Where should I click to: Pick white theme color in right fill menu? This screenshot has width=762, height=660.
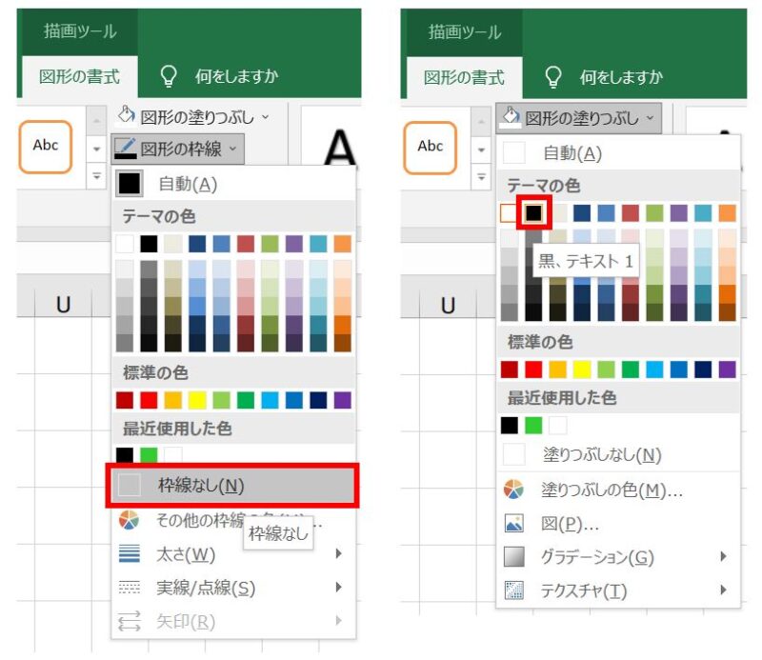point(509,212)
